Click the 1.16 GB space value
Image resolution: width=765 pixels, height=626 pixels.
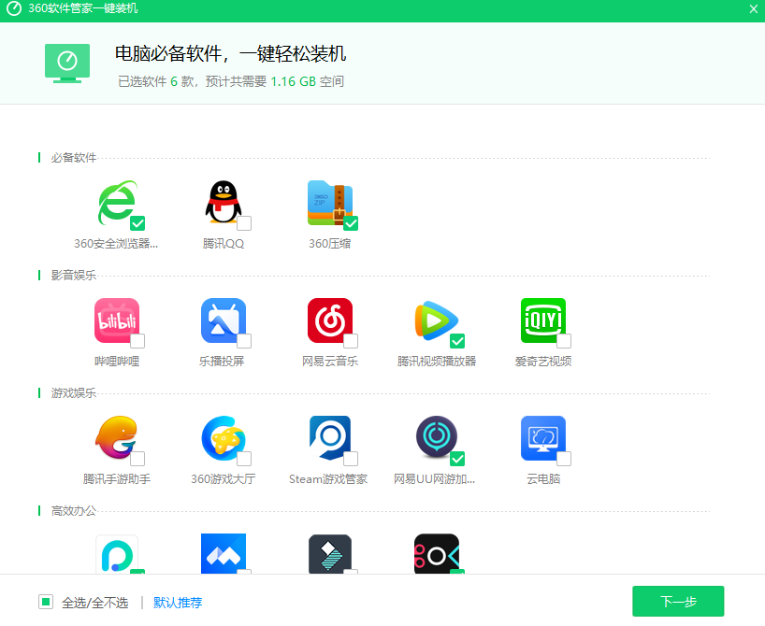coord(294,81)
